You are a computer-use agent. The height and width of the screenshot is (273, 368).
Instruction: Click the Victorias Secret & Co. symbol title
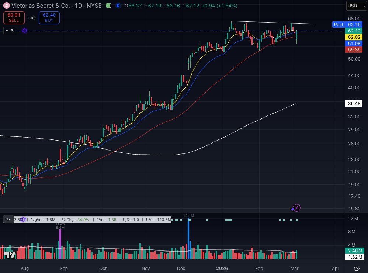pos(41,6)
